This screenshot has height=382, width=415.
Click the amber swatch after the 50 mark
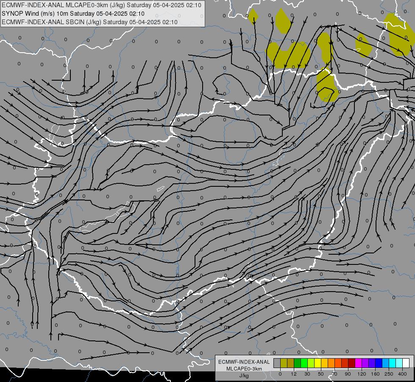324,363
